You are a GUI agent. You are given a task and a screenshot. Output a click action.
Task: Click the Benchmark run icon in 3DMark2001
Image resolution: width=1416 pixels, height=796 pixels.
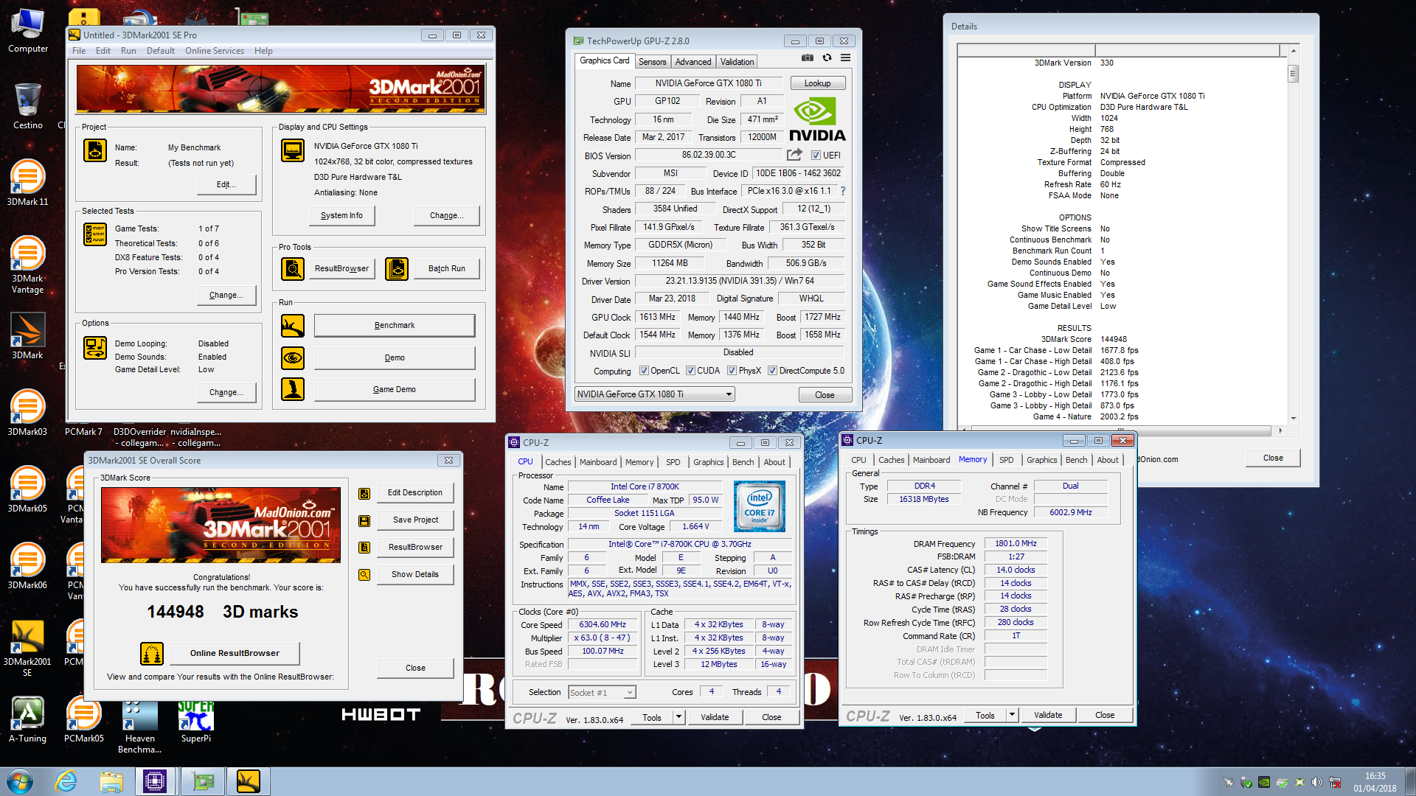[293, 325]
